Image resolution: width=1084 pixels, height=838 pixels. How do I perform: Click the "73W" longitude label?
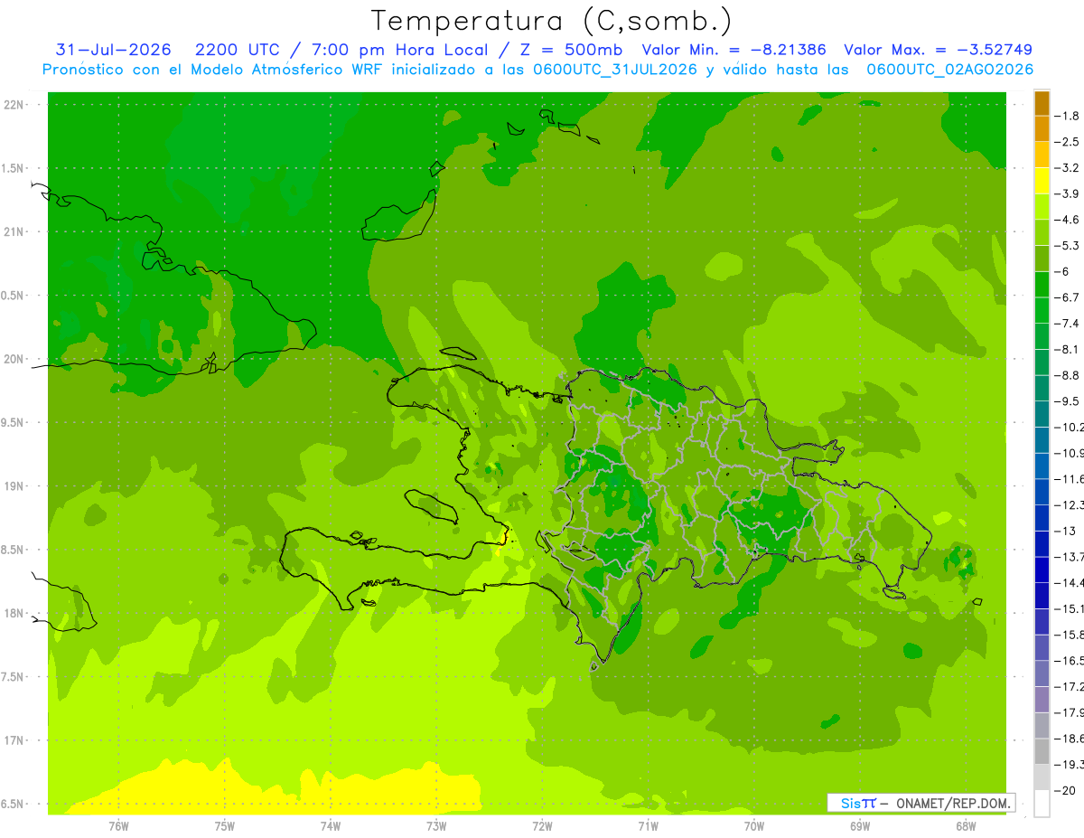point(436,825)
